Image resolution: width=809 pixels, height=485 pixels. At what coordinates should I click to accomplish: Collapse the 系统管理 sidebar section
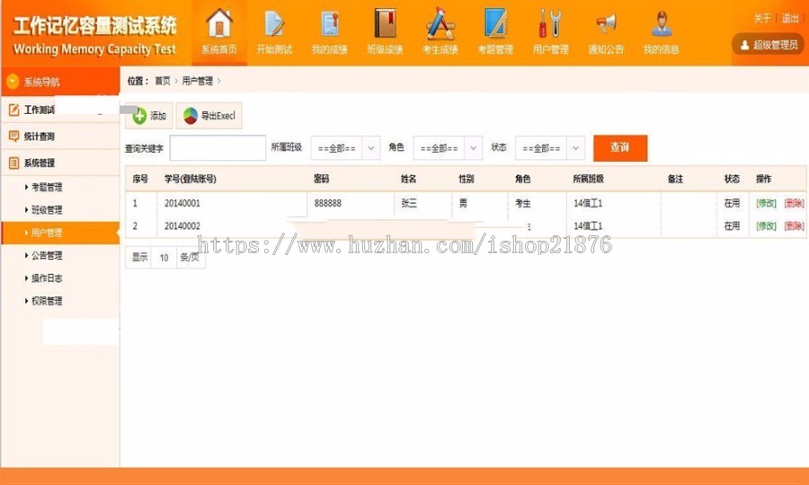click(x=60, y=163)
